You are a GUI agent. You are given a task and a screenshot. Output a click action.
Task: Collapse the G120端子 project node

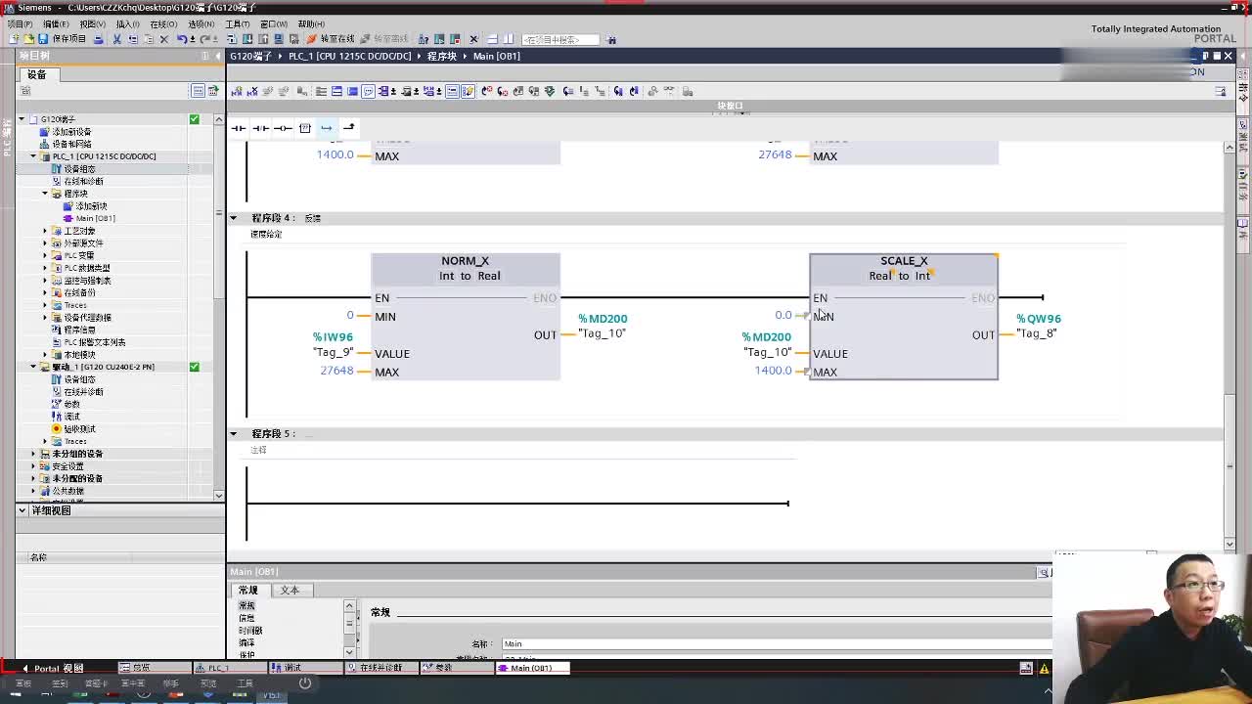22,119
